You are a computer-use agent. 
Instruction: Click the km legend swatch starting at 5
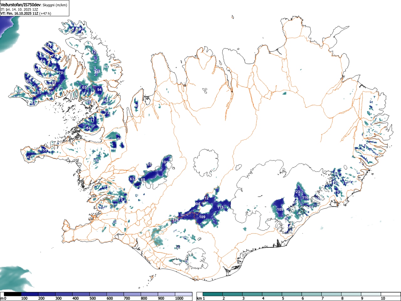coord(292,294)
